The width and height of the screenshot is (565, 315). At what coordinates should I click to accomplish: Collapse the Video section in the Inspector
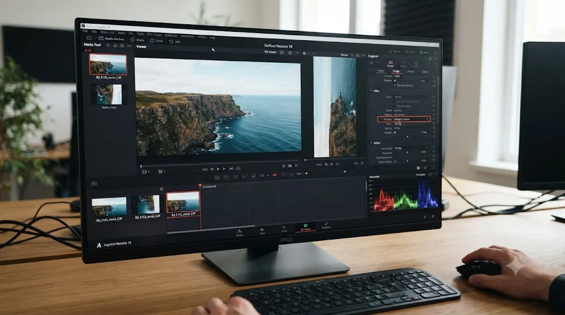371,91
